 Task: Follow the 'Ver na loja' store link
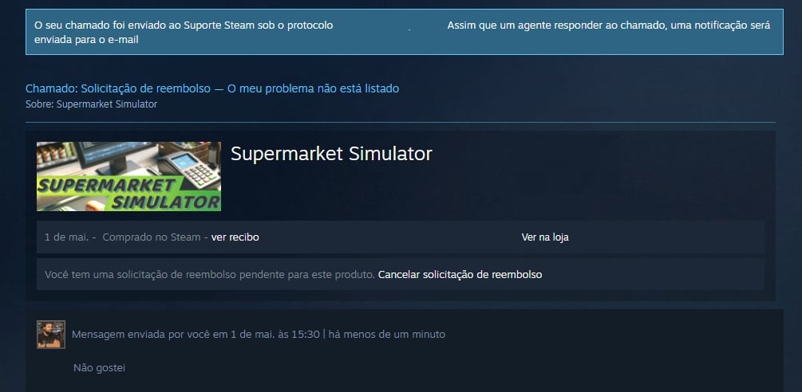click(545, 237)
